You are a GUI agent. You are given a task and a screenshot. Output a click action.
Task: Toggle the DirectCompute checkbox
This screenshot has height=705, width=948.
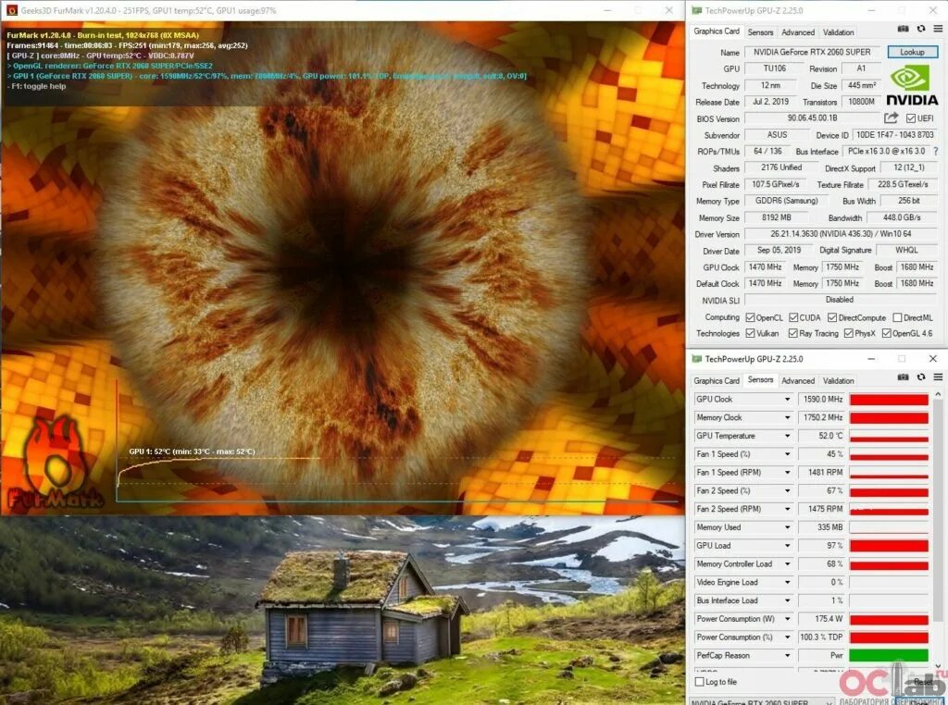click(x=832, y=317)
